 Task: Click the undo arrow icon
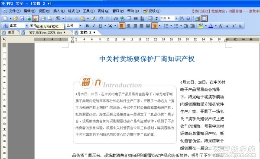pos(101,18)
